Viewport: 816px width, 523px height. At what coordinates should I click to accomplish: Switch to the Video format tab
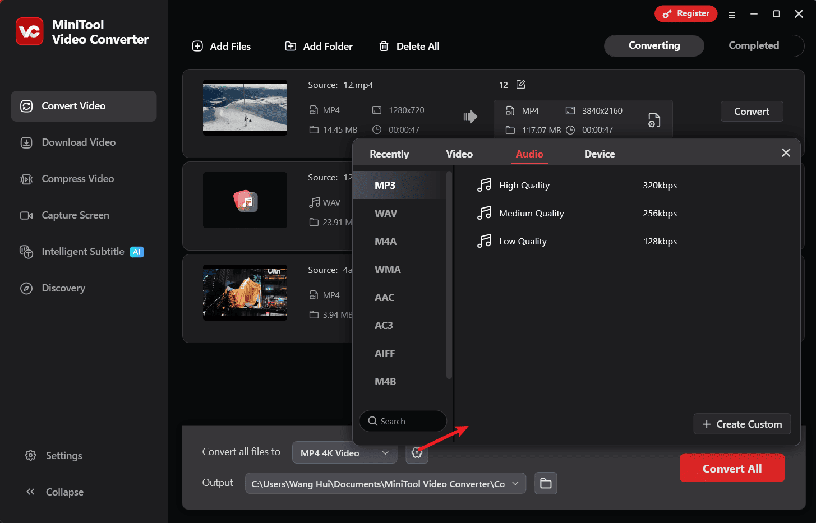459,154
